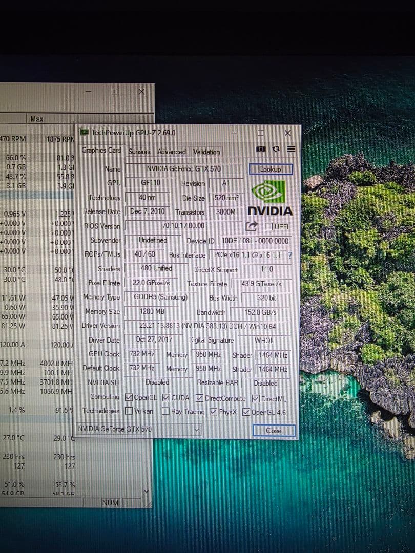Switch to the Sensors tab
The height and width of the screenshot is (553, 415).
139,152
